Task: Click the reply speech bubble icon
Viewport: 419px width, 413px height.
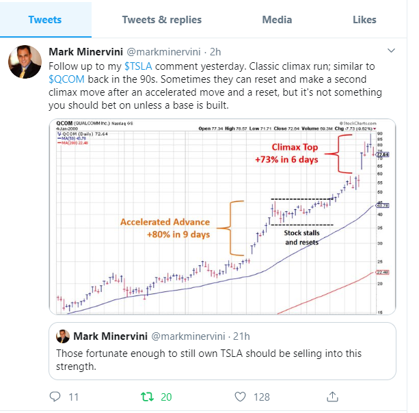Action: click(57, 396)
